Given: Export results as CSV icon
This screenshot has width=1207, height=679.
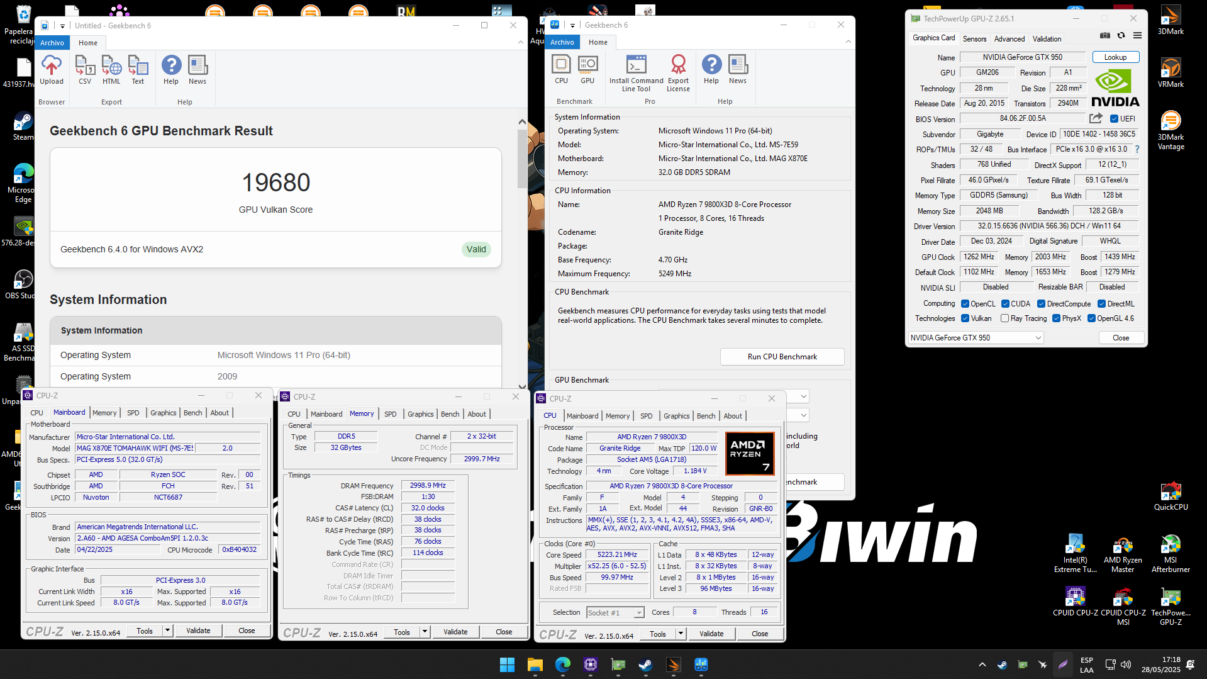Looking at the screenshot, I should pyautogui.click(x=85, y=70).
